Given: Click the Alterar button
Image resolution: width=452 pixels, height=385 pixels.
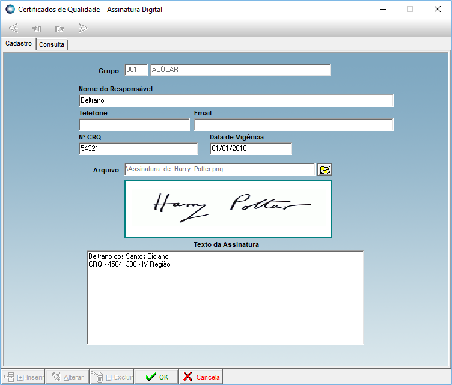Looking at the screenshot, I should click(67, 377).
